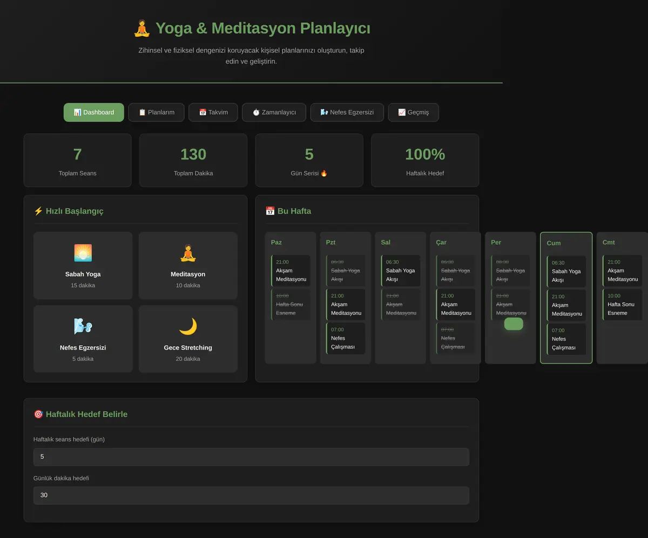Click the Cum 21:00 Akşam Meditasyonu session
The height and width of the screenshot is (538, 648).
(x=566, y=305)
